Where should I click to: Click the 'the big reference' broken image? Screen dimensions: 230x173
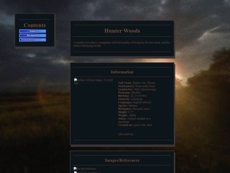click(85, 169)
